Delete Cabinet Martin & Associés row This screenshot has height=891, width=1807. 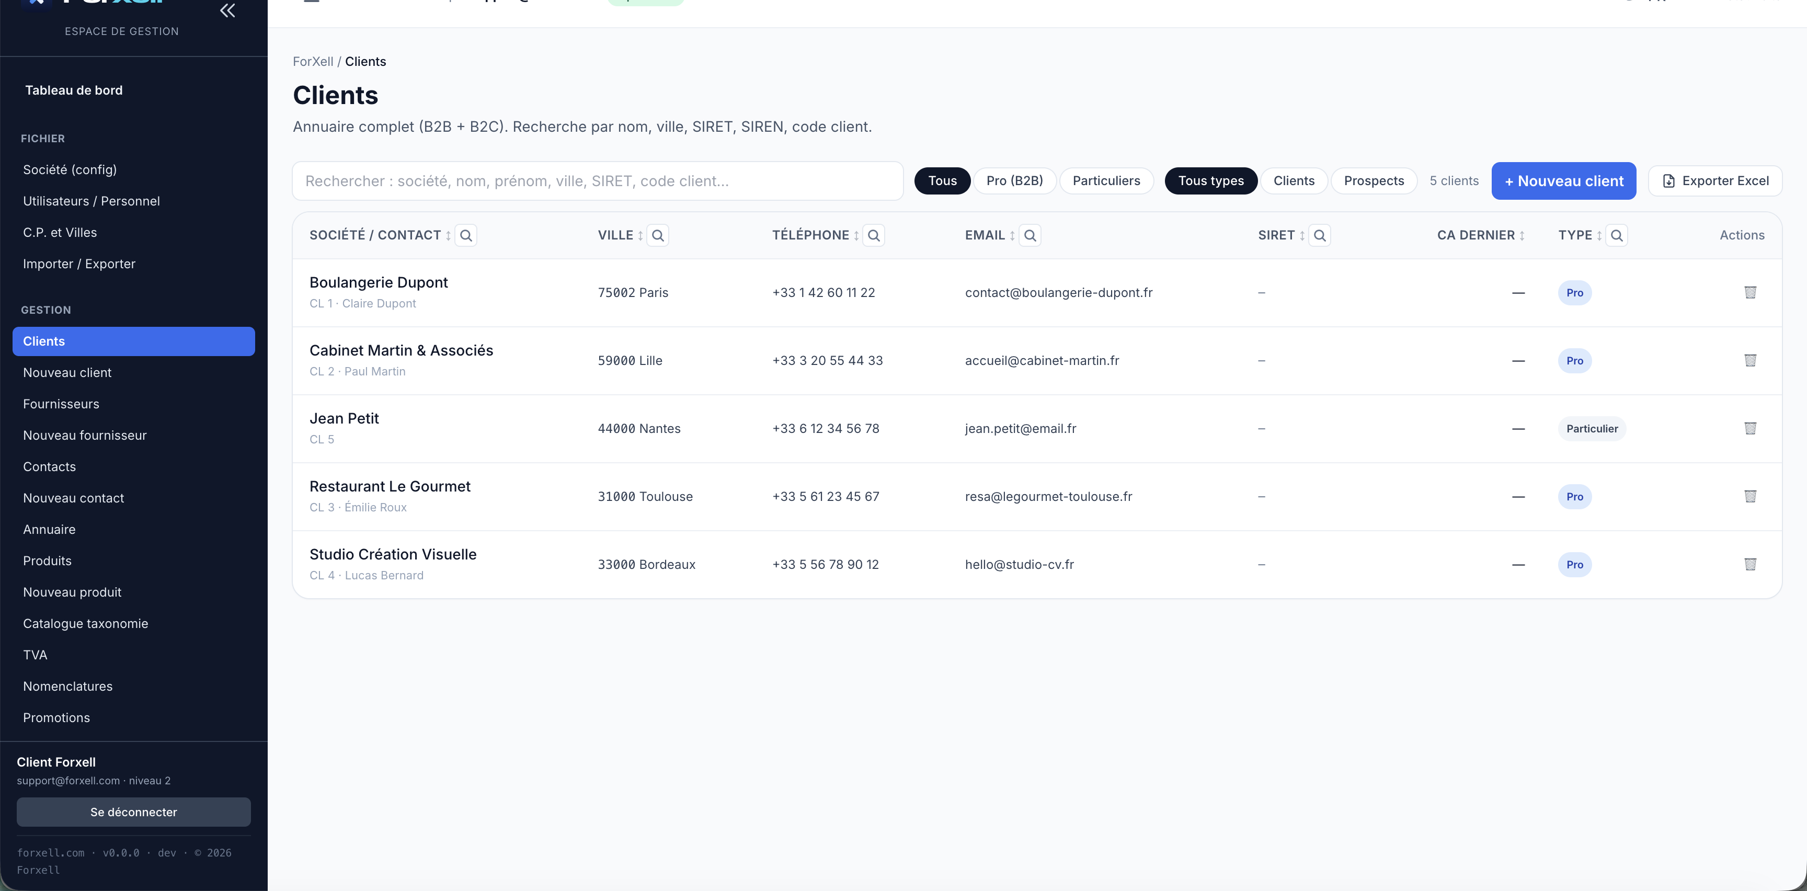coord(1750,361)
